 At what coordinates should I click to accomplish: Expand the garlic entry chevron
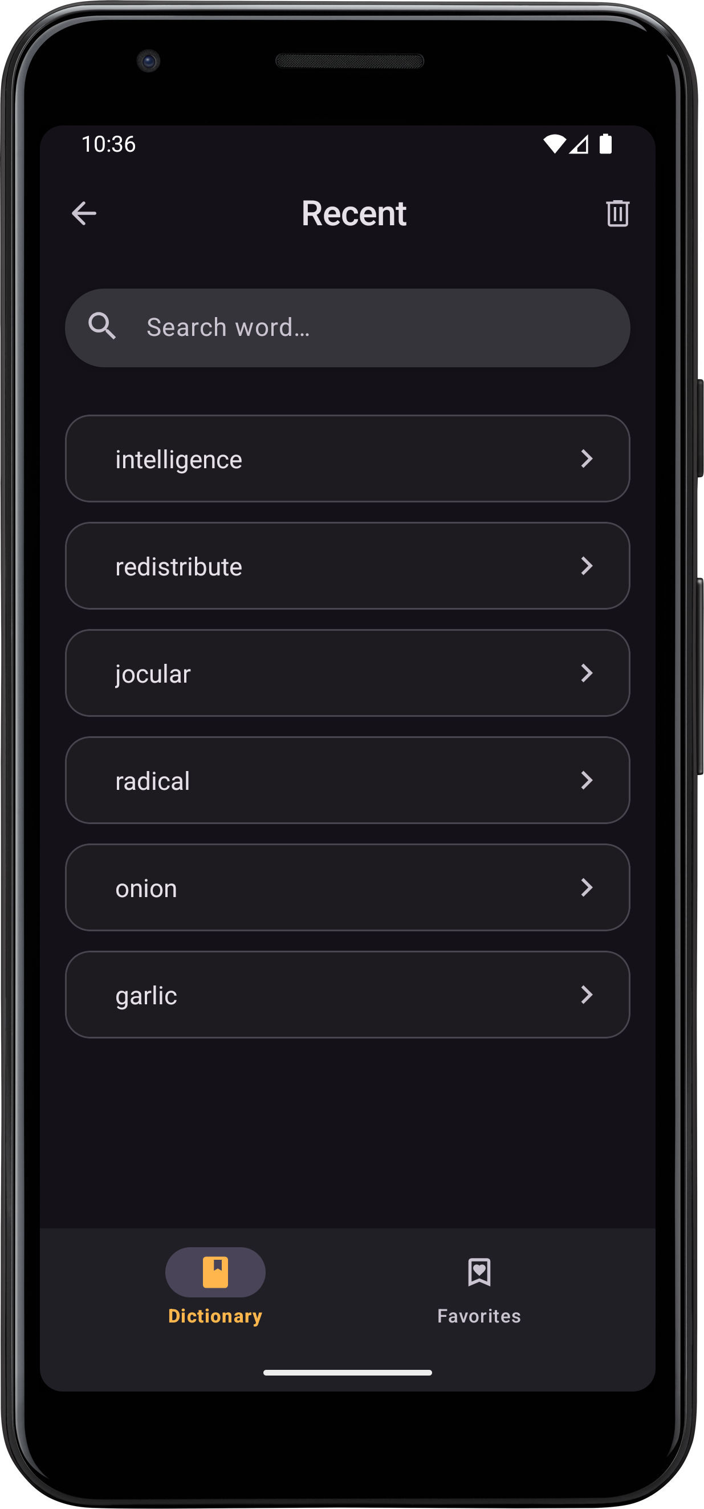(586, 995)
